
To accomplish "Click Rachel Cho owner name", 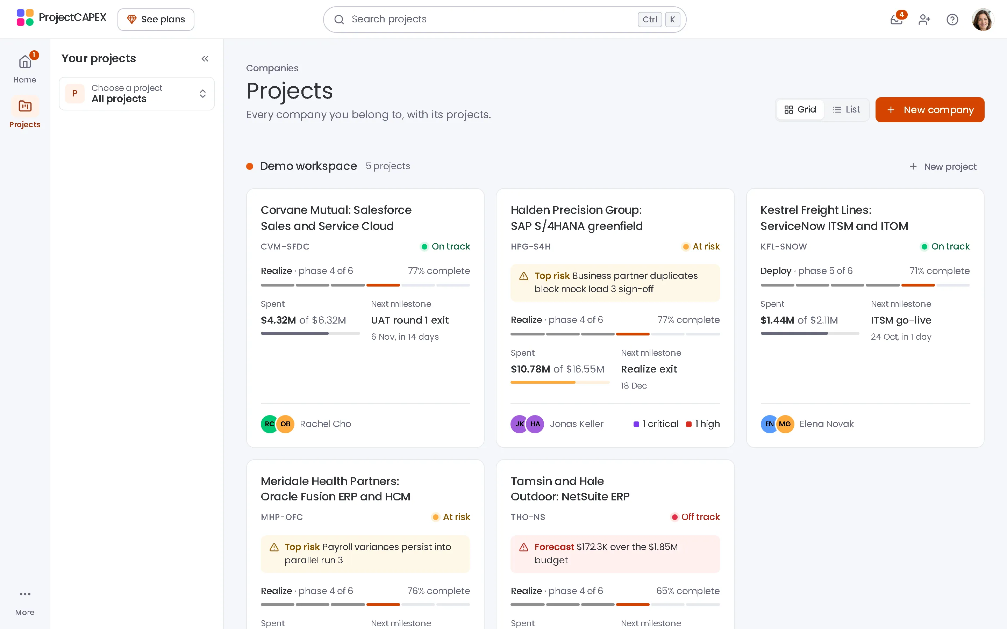I will click(326, 424).
